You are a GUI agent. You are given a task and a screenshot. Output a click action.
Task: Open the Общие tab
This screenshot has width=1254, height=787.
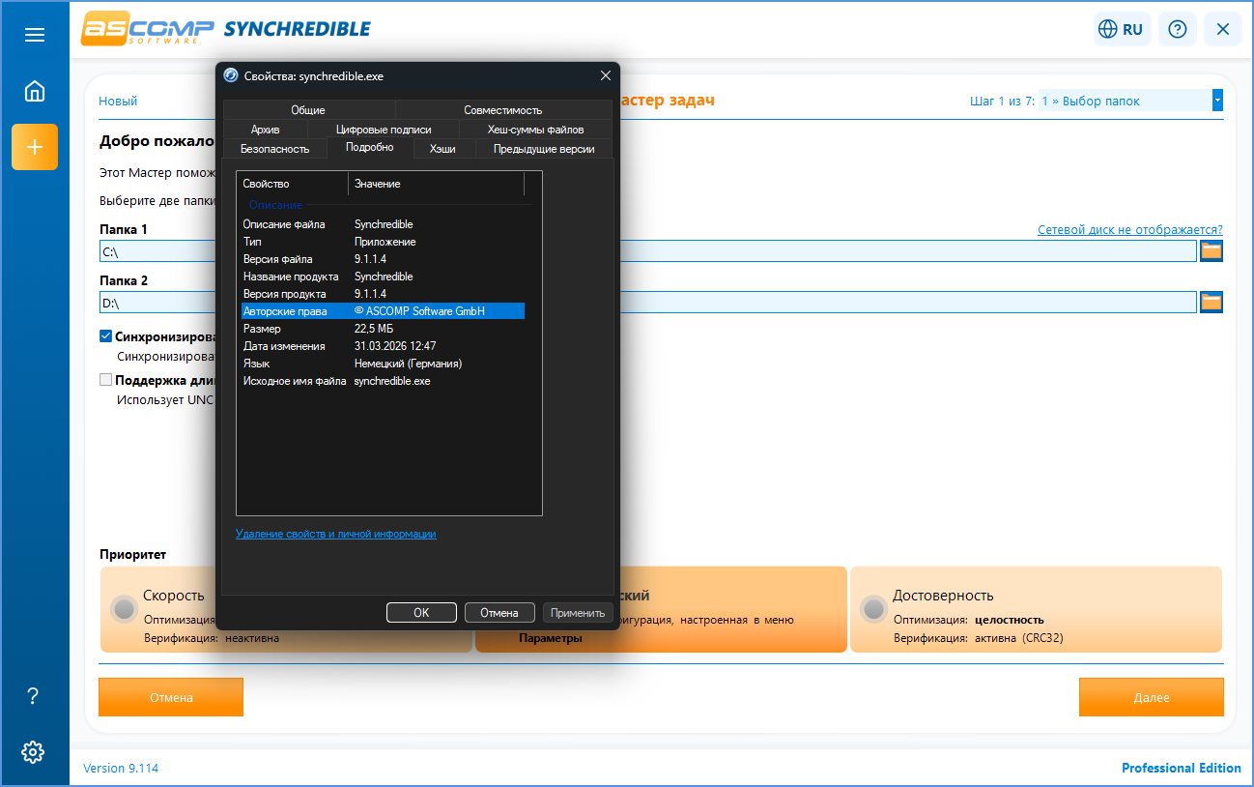(x=308, y=110)
